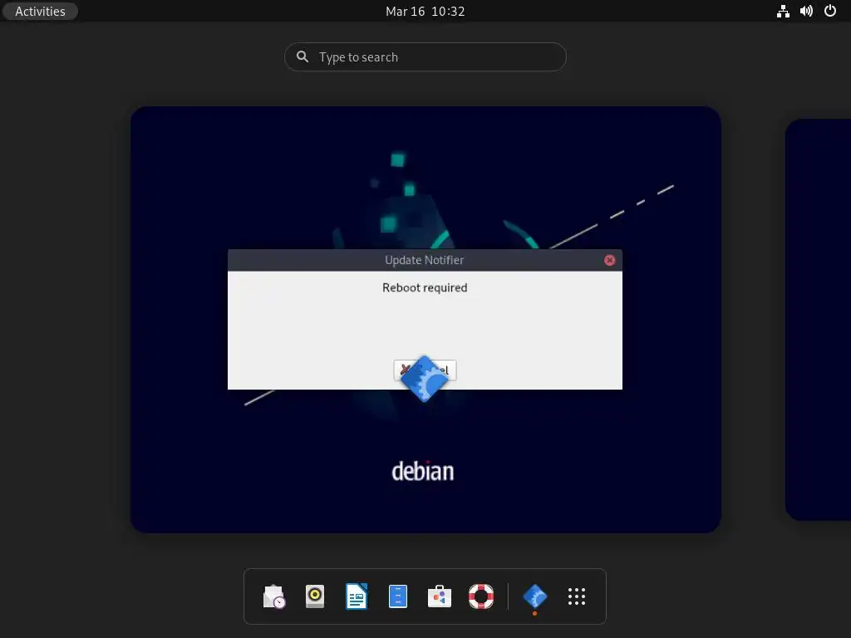This screenshot has width=851, height=638.
Task: Launch Rhythmbox from the dock
Action: click(315, 596)
